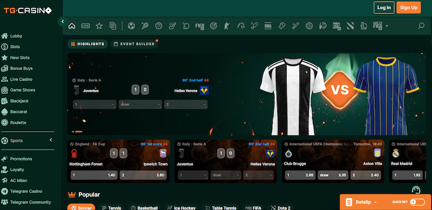Select the basketball icon in sports bar

(x=159, y=26)
